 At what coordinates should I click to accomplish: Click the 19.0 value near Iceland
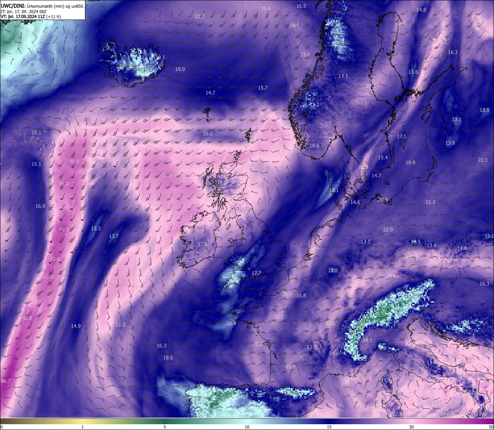coord(180,69)
